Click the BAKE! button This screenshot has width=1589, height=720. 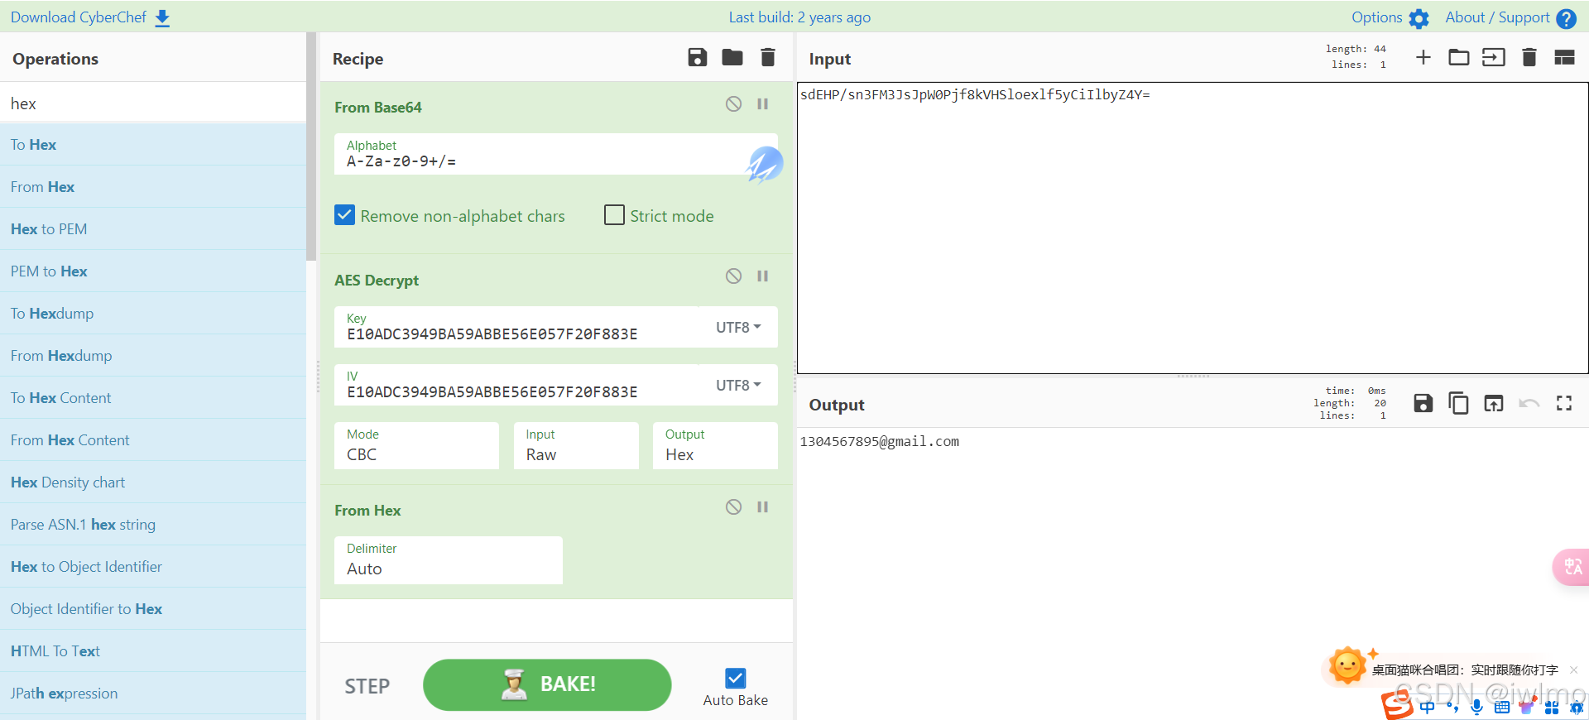(x=547, y=684)
